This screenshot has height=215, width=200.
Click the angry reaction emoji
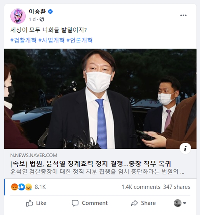14,187
